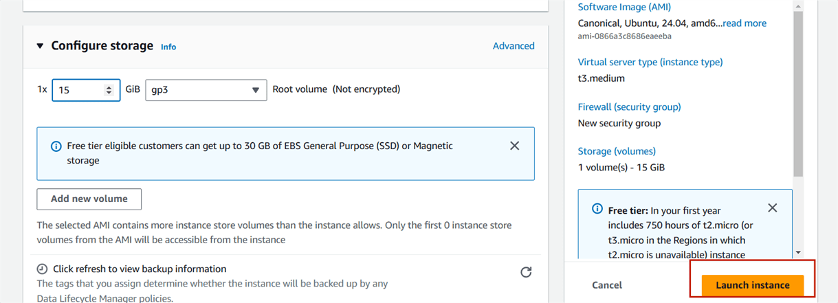The width and height of the screenshot is (838, 303).
Task: Open Firewall (security group) link
Action: [x=630, y=107]
